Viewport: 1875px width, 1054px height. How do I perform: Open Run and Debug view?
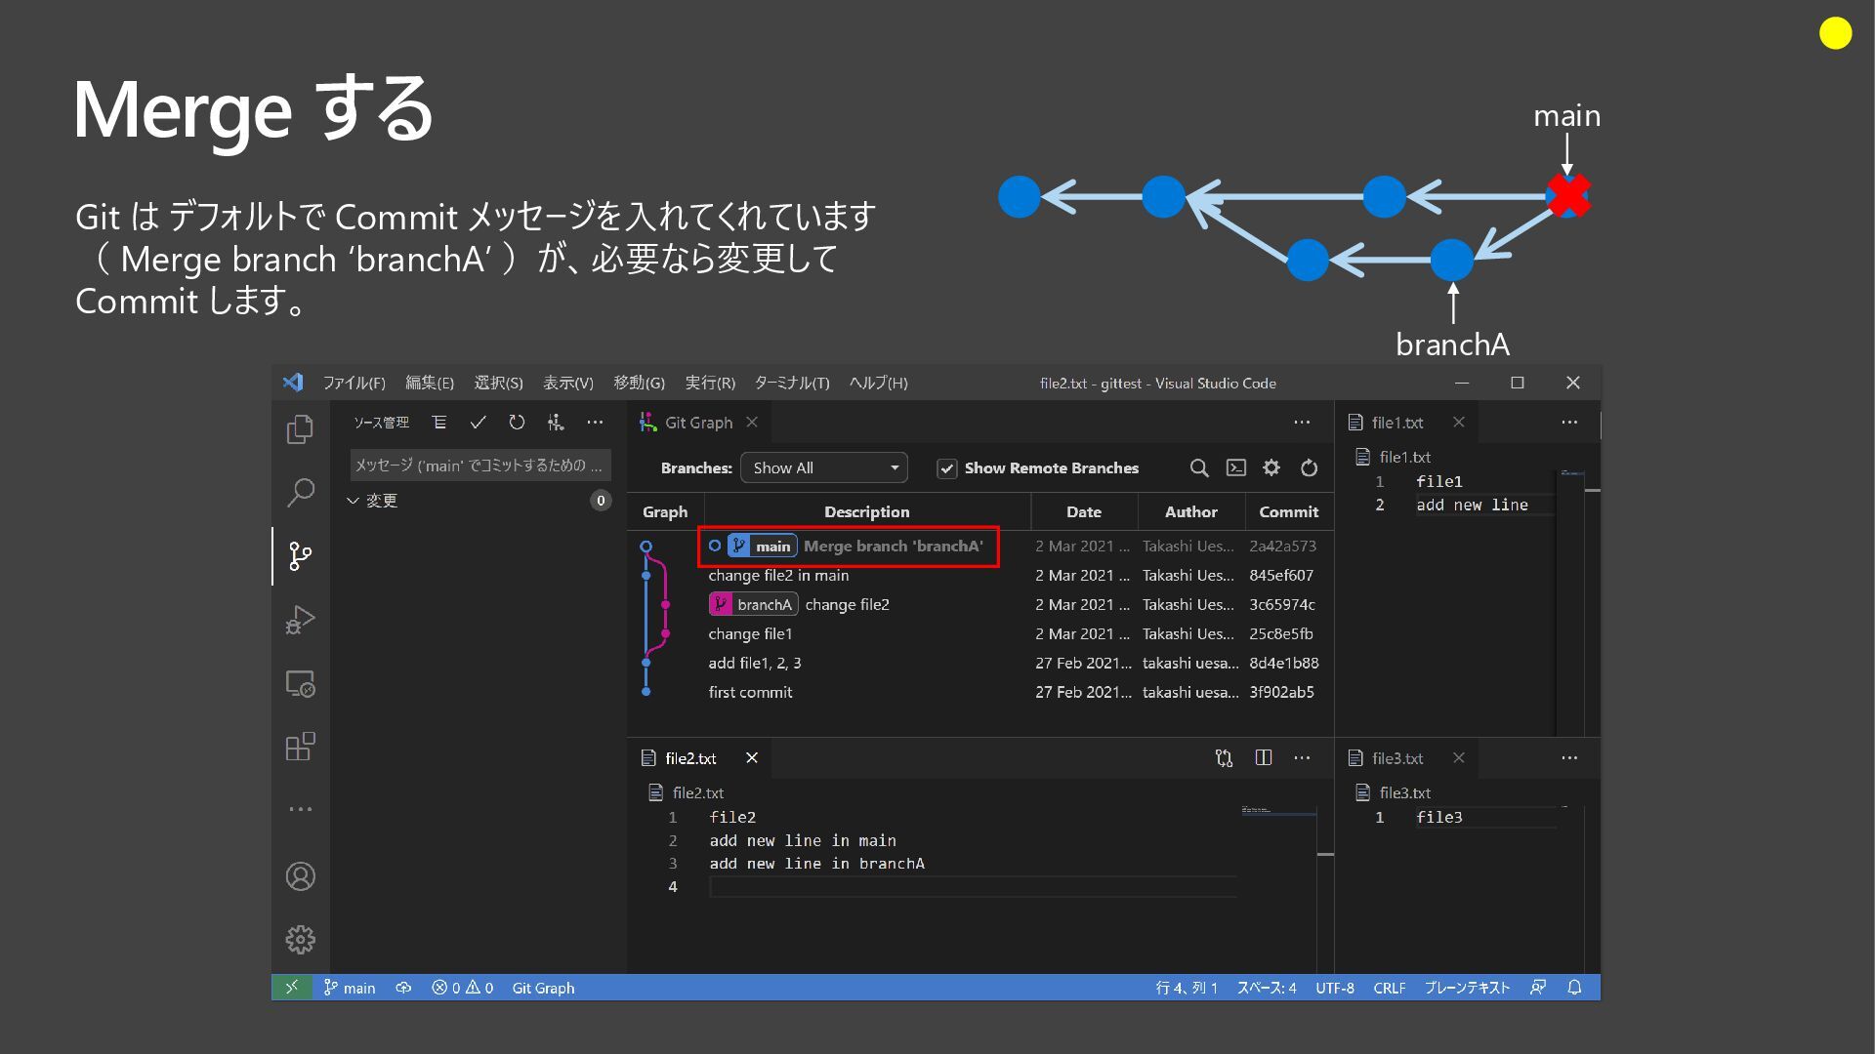[300, 620]
